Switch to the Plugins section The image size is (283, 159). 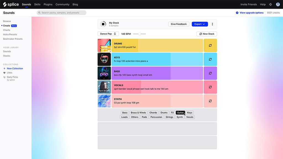(48, 4)
